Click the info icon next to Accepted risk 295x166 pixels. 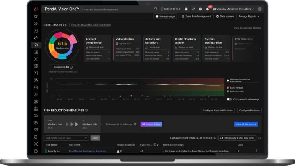click(x=71, y=67)
